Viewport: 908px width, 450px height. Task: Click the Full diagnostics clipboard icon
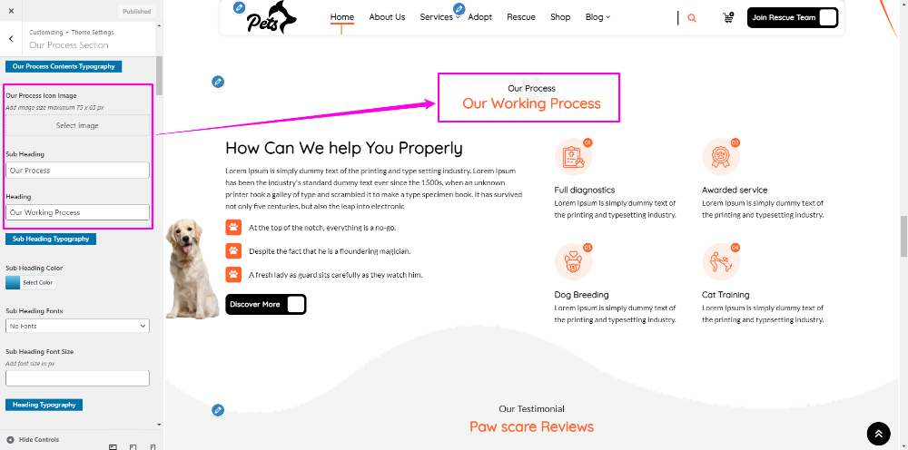tap(573, 157)
